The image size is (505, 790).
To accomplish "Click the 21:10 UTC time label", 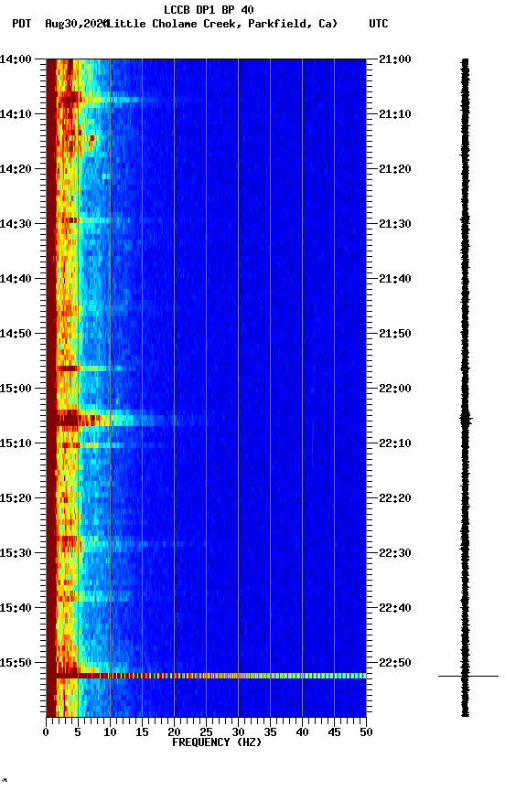I will 395,114.
